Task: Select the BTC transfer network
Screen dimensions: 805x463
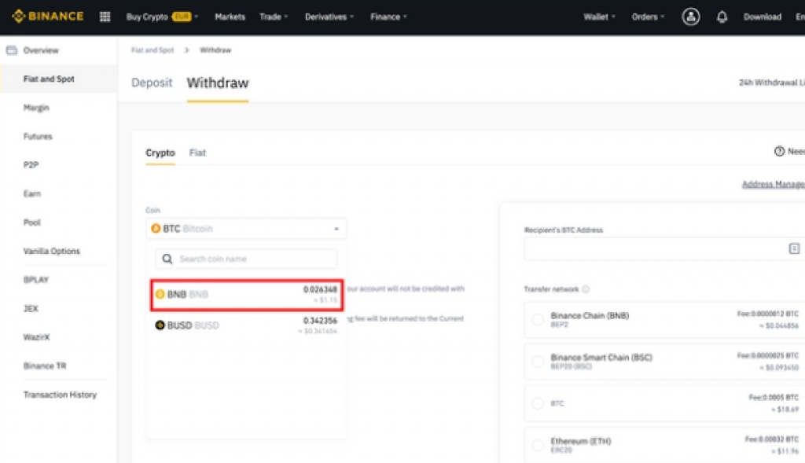Action: (664, 403)
